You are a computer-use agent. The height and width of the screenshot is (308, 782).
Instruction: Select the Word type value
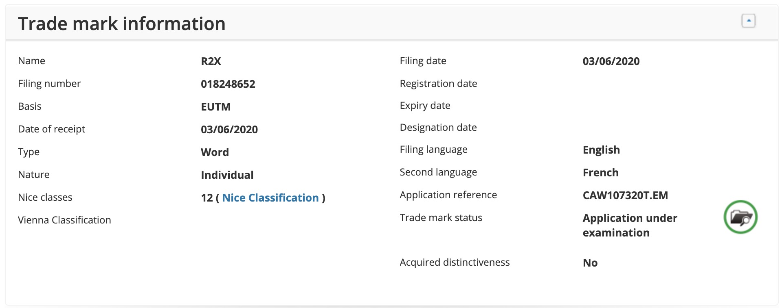click(215, 152)
